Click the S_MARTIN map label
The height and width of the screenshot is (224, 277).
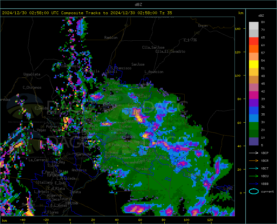(x=127, y=137)
